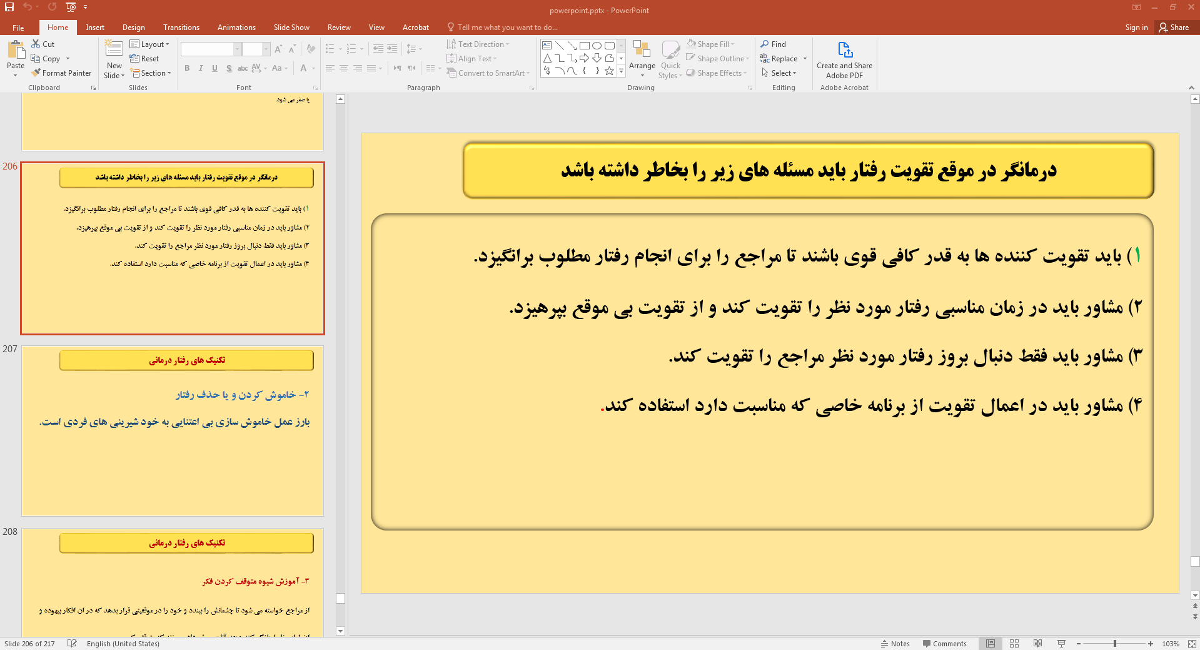Toggle Italic formatting

click(201, 68)
